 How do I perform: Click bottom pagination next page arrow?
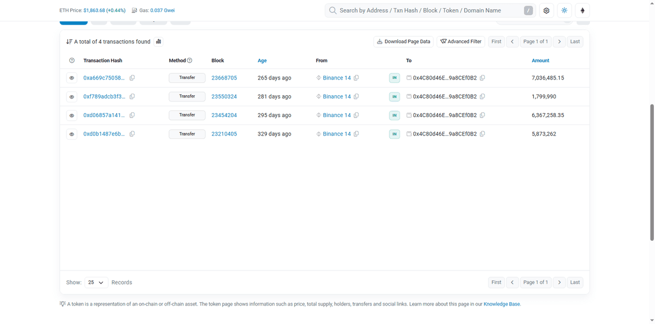point(559,282)
